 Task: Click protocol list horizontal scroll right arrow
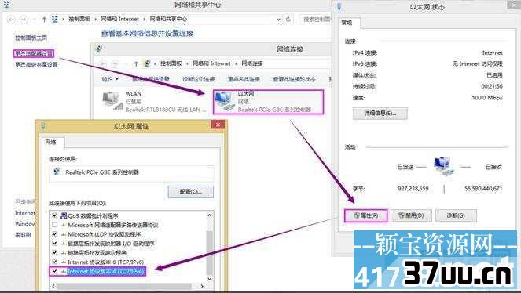point(203,286)
